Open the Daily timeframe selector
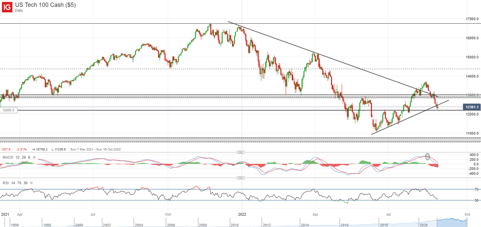Image resolution: width=481 pixels, height=227 pixels. pyautogui.click(x=20, y=11)
